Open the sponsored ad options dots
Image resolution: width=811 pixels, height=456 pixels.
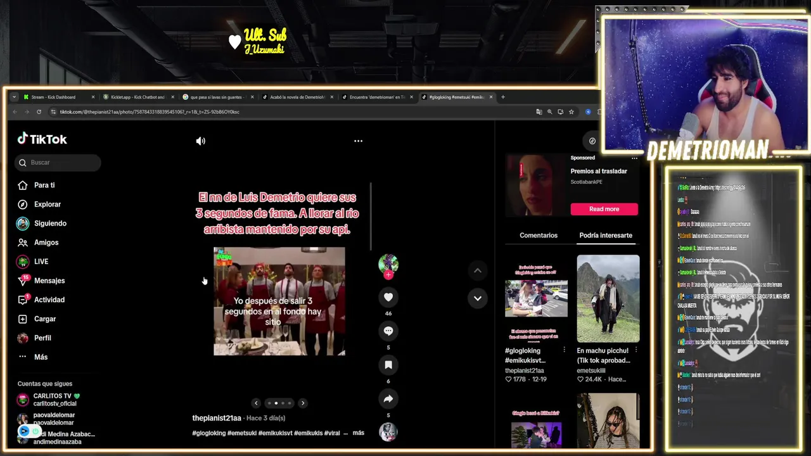(634, 158)
